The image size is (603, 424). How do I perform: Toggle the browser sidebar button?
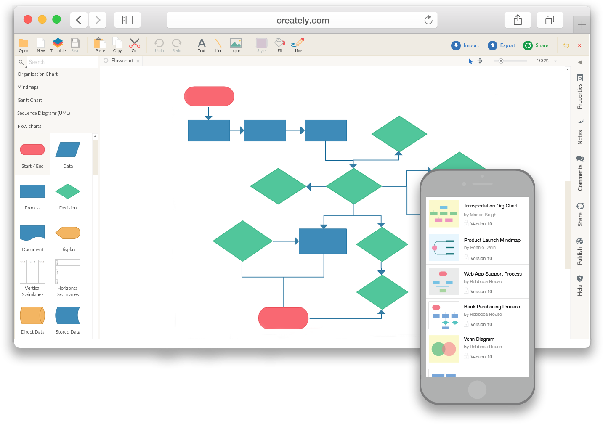[128, 20]
